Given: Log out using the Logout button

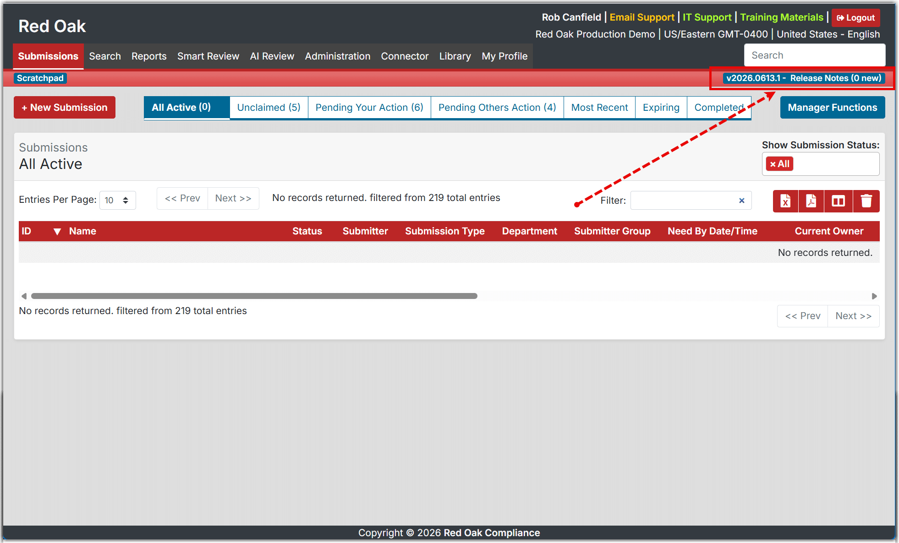Looking at the screenshot, I should click(855, 18).
